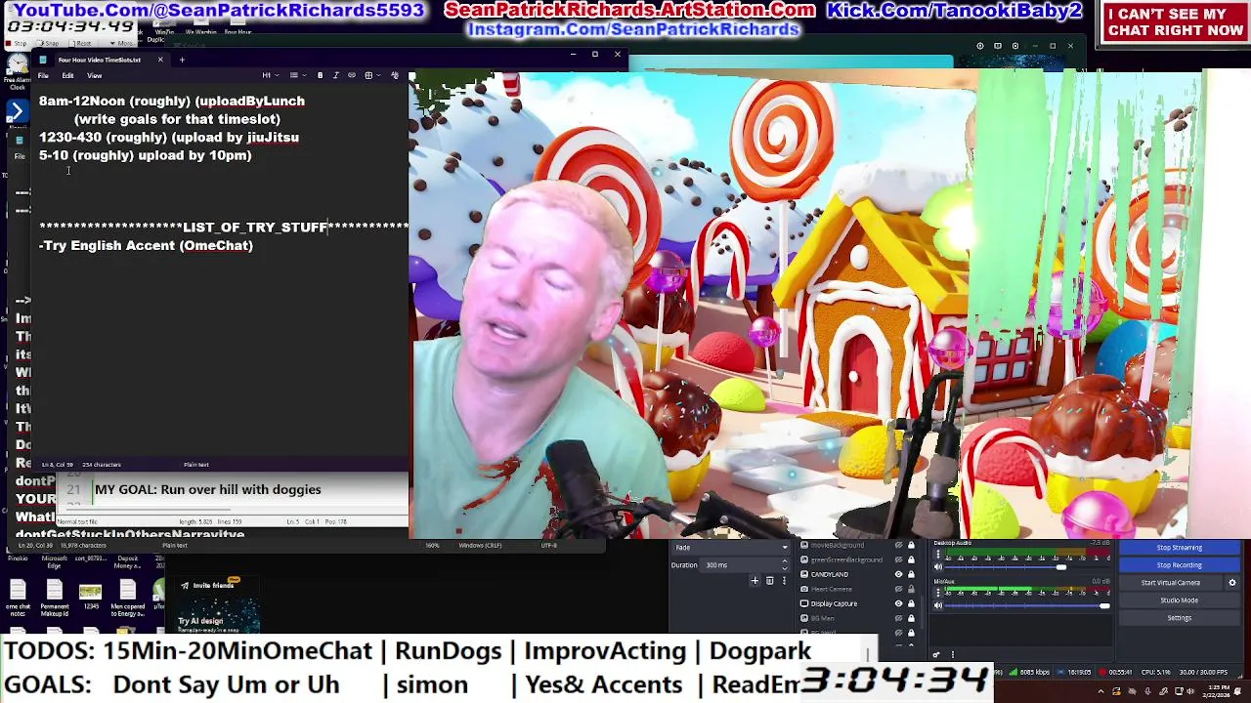Toggle italic formatting in Notepad toolbar
The height and width of the screenshot is (703, 1251).
[336, 75]
